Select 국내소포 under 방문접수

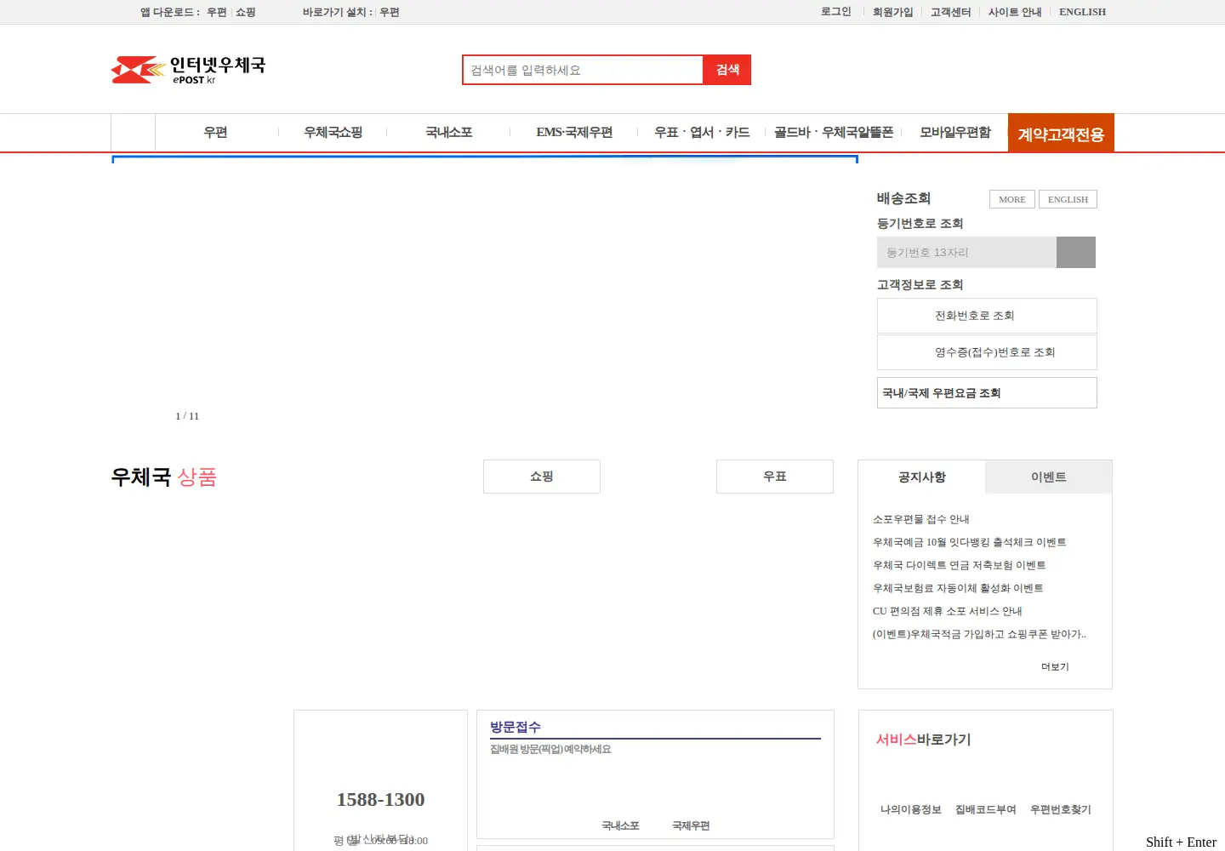(620, 825)
